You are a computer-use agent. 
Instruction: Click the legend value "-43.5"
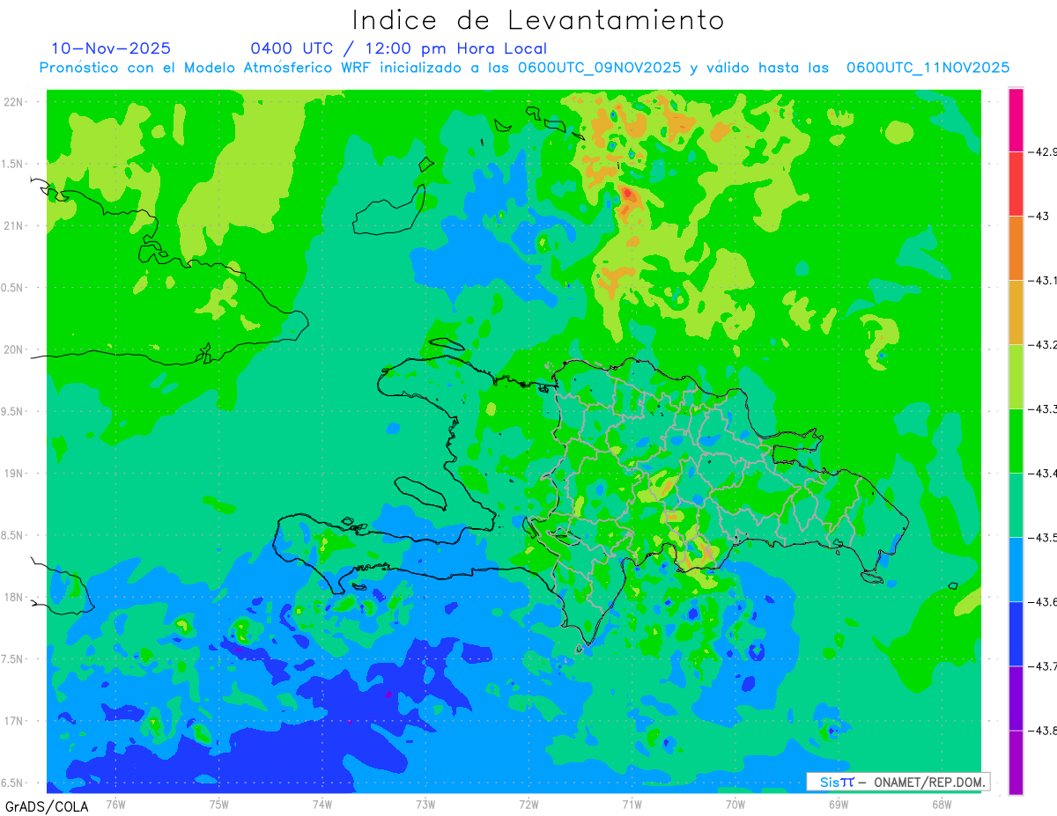pyautogui.click(x=1043, y=538)
